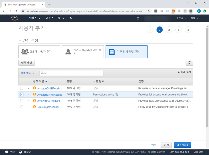Expand the AmazonDMSRedshi policy row
Viewport: 209px width, 155px height.
28,88
